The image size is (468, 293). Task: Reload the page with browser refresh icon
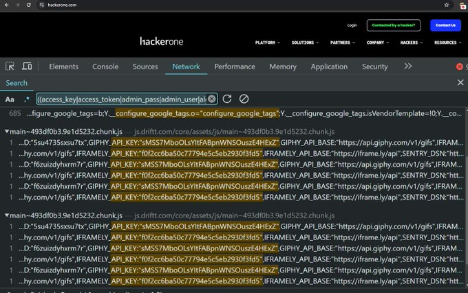[29, 5]
